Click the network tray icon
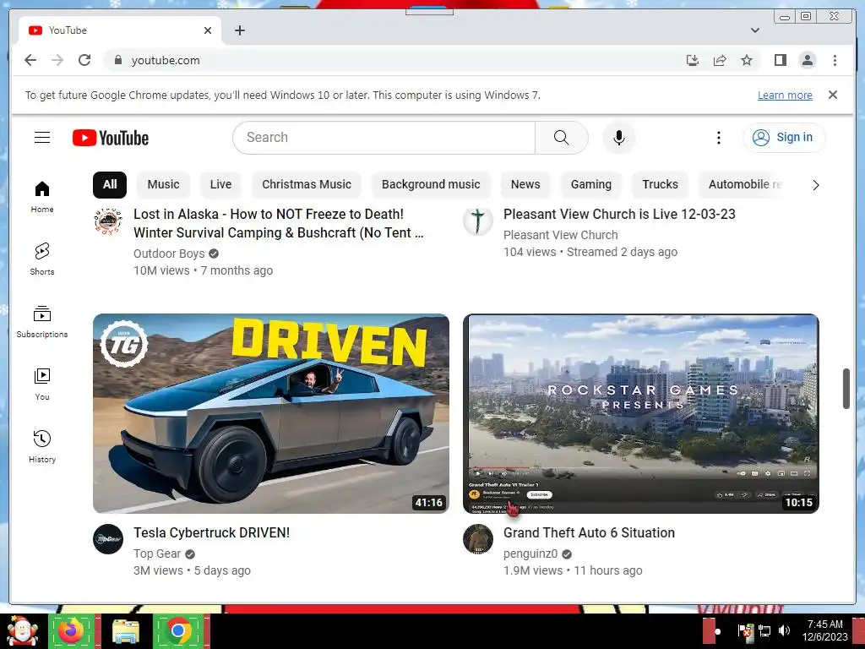 point(764,630)
